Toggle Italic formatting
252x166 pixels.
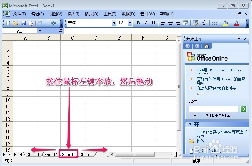pos(146,23)
